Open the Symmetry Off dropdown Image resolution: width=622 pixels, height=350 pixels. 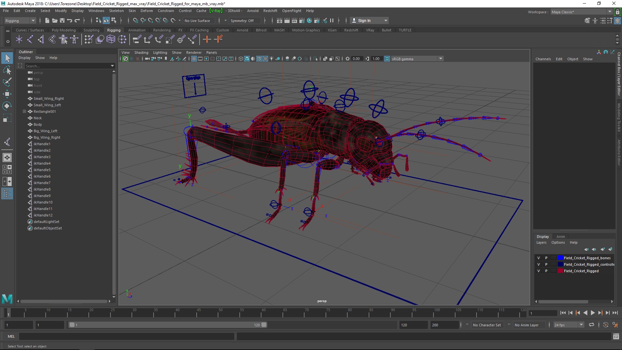pyautogui.click(x=245, y=20)
